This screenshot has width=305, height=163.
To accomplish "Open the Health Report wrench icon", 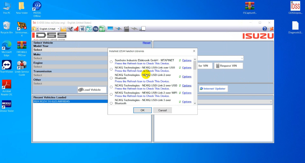I will pyautogui.click(x=82, y=29).
